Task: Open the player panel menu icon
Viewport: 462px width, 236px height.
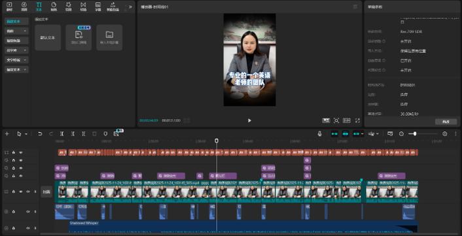Action: click(355, 7)
